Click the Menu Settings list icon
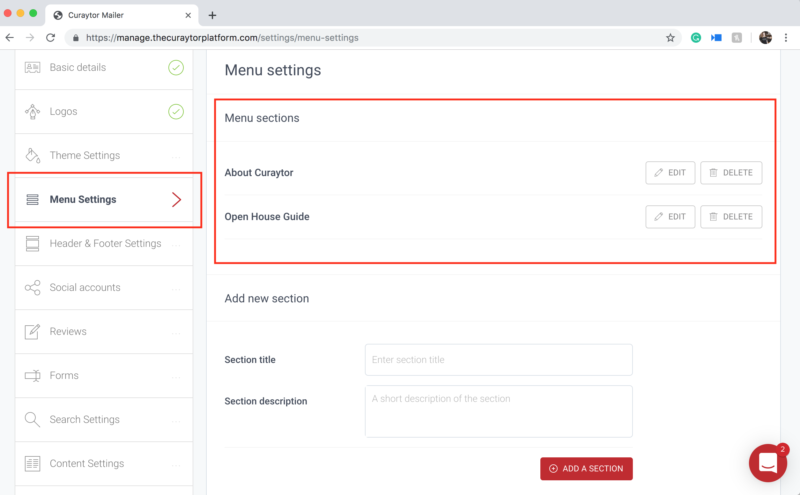This screenshot has width=800, height=495. tap(33, 199)
